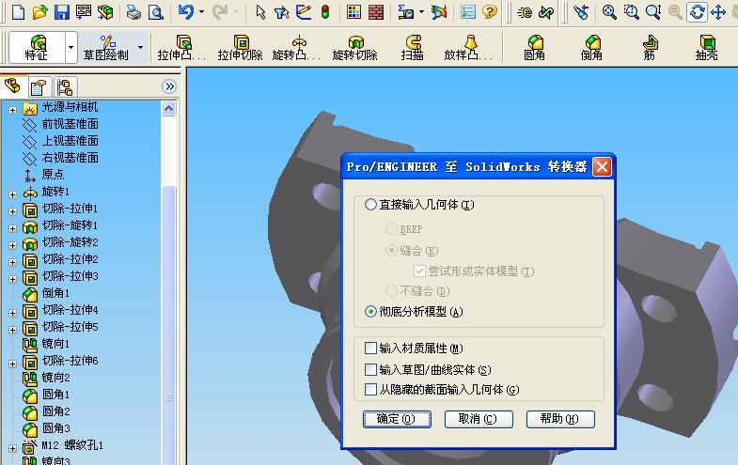This screenshot has height=465, width=738.
Task: Enable the 输入材质属性 checkbox
Action: pyautogui.click(x=371, y=348)
